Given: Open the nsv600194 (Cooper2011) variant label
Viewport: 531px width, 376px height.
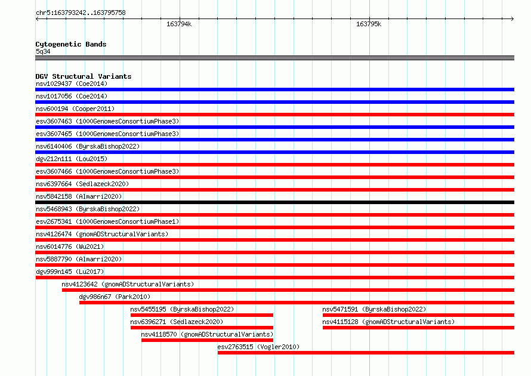Looking at the screenshot, I should (x=75, y=109).
